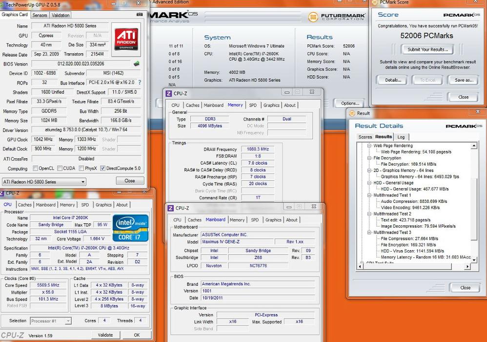
Task: Click the Driver Version field in GPU-Z
Action: [86, 129]
